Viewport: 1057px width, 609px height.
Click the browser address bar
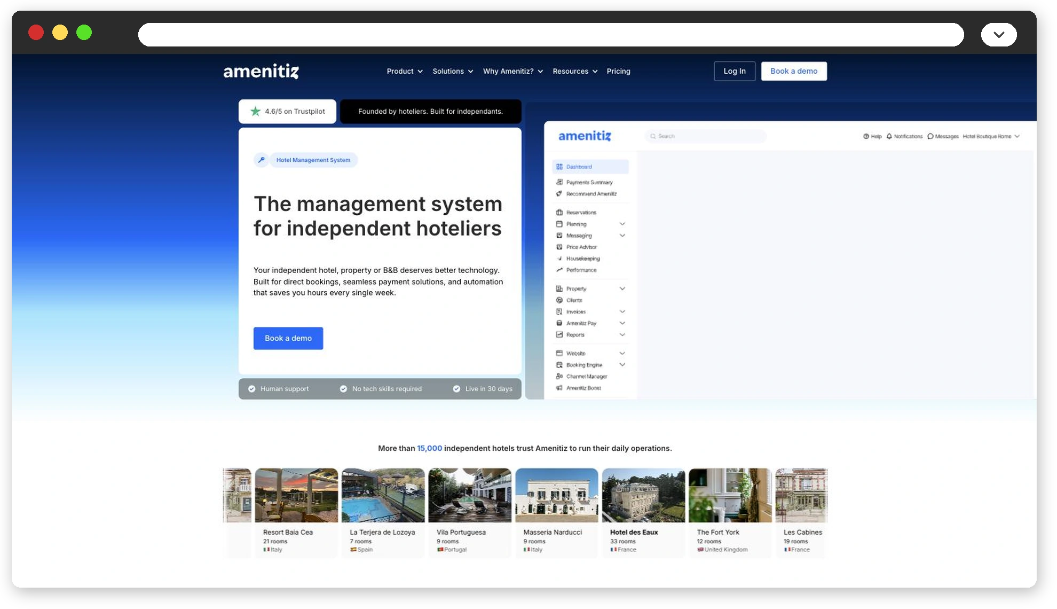tap(551, 35)
